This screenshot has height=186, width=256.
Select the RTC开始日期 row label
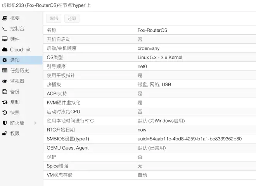click(61, 130)
